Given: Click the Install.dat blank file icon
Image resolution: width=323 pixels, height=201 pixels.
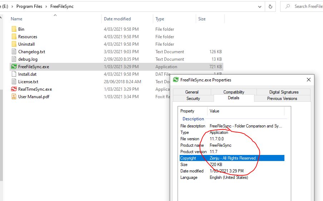Looking at the screenshot, I should tap(14, 74).
